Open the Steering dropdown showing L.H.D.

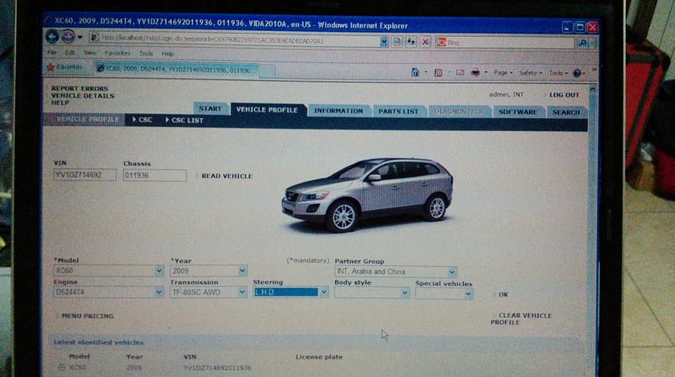(324, 293)
